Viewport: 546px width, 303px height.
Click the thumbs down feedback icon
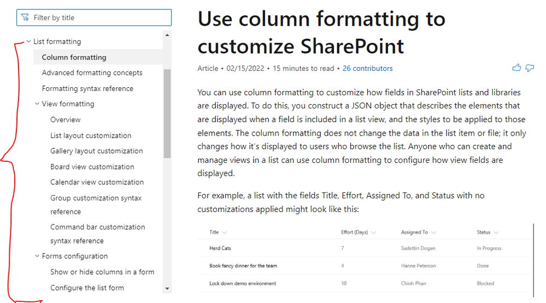pyautogui.click(x=530, y=68)
